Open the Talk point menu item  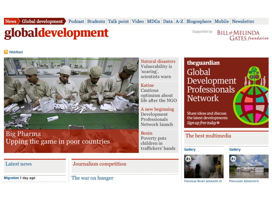118,21
